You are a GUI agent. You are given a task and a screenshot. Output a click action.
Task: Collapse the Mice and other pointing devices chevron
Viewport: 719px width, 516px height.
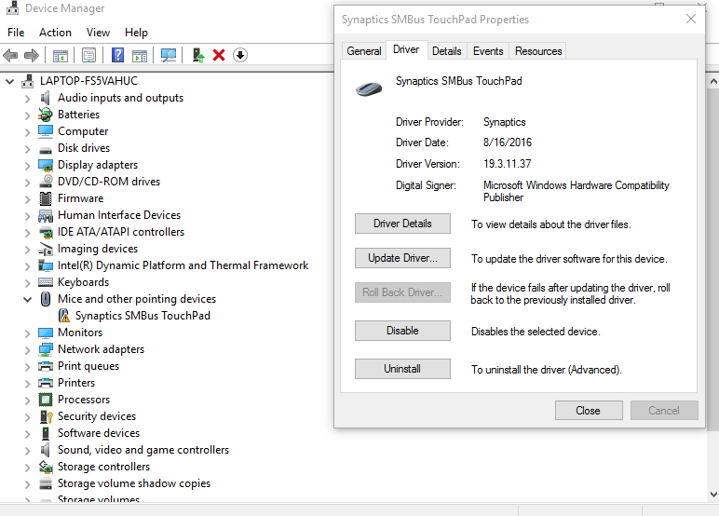click(28, 300)
